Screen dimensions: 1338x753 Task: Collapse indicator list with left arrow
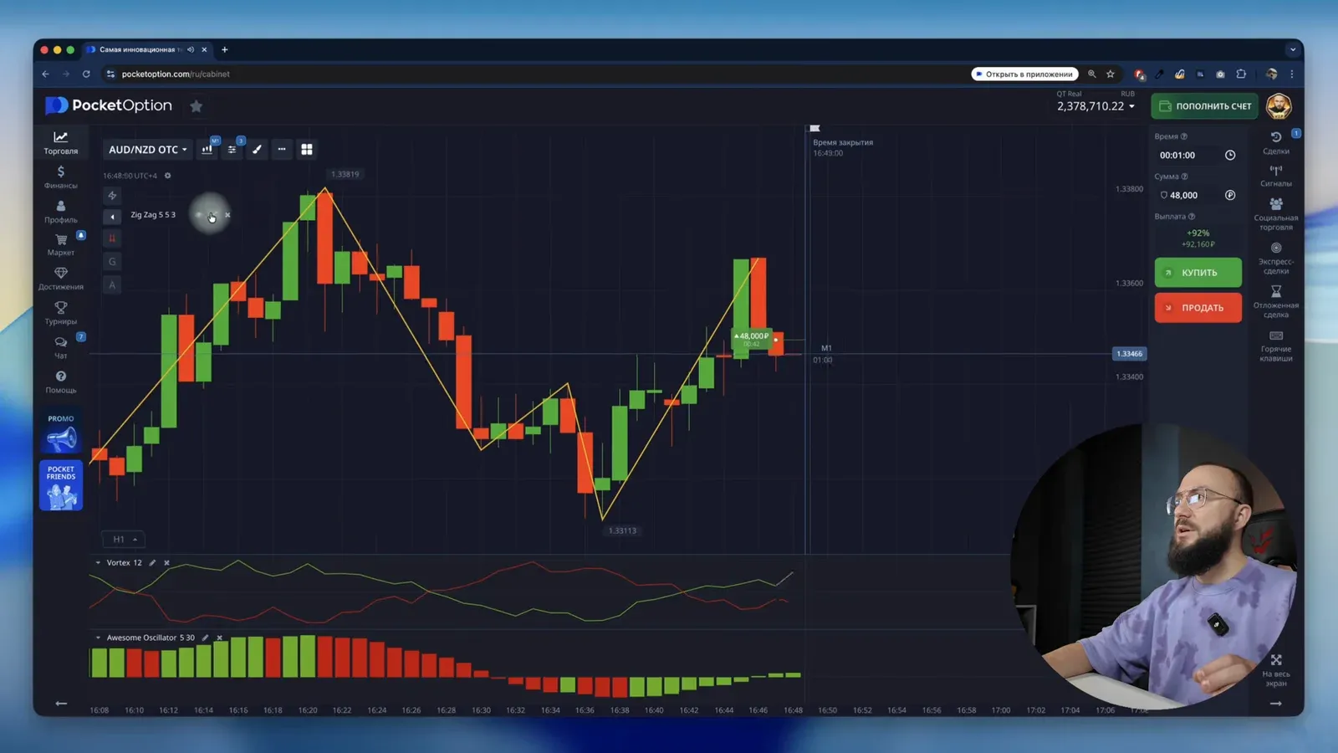112,217
